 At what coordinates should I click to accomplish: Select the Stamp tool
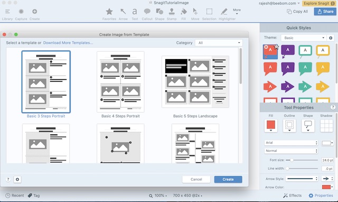tap(172, 12)
